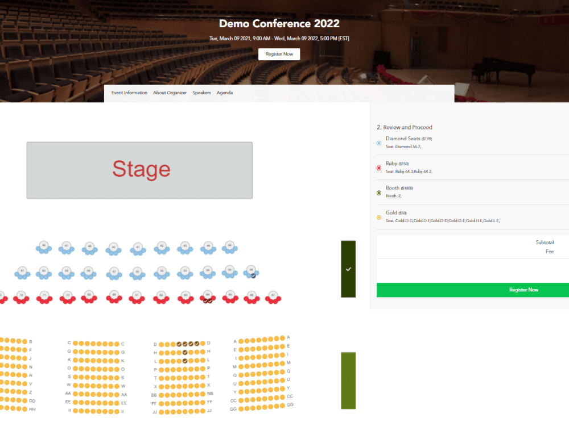
Task: Select Diamond table 42
Action: [162, 248]
